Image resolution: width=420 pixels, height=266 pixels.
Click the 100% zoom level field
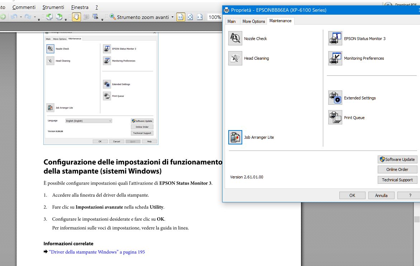coord(215,17)
